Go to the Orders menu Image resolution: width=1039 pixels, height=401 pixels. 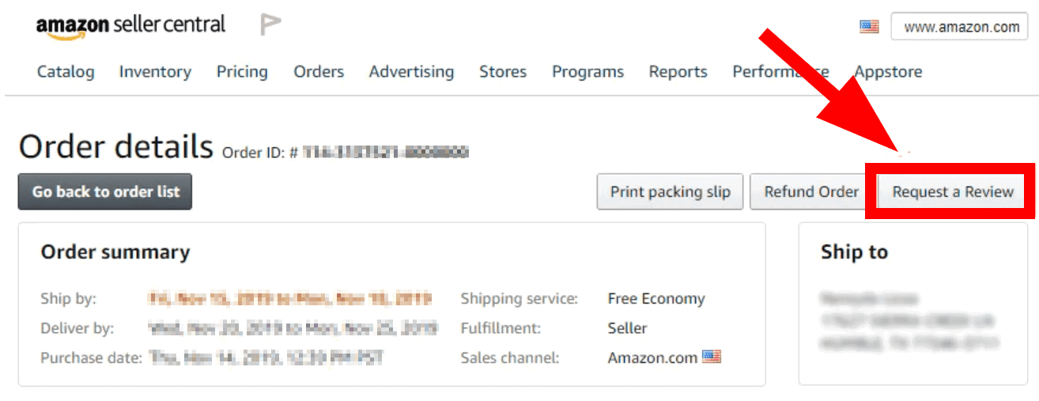click(319, 72)
